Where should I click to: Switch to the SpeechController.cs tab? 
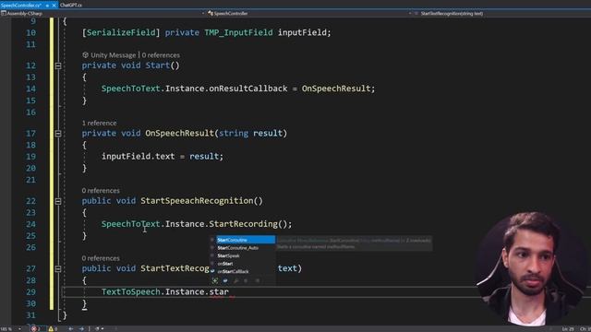pos(21,6)
